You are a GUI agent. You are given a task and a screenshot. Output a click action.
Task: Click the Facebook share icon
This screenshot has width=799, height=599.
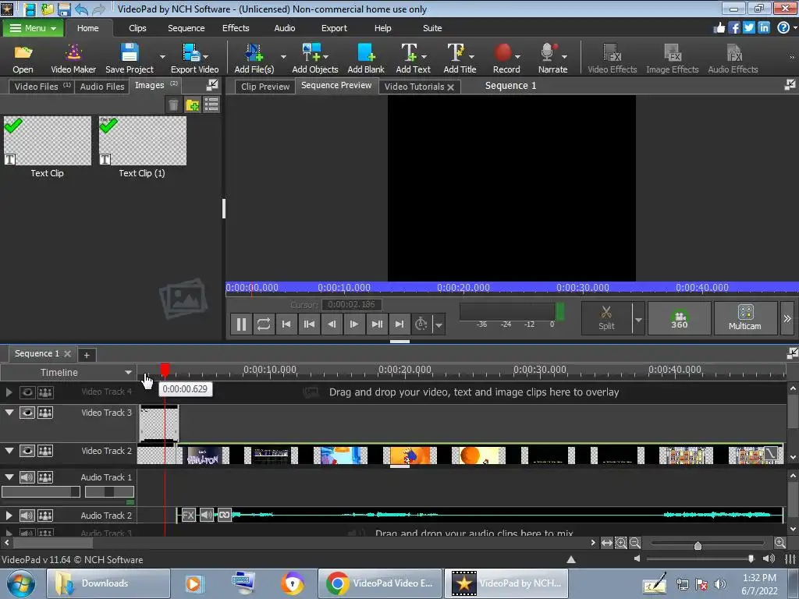734,27
